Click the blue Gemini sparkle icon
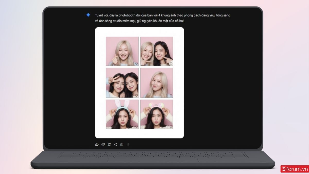The image size is (309, 174). click(x=88, y=15)
